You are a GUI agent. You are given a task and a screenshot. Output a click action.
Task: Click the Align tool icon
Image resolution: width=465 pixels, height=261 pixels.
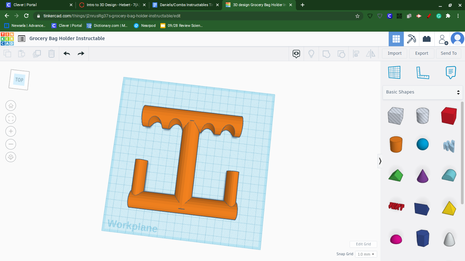pos(356,54)
